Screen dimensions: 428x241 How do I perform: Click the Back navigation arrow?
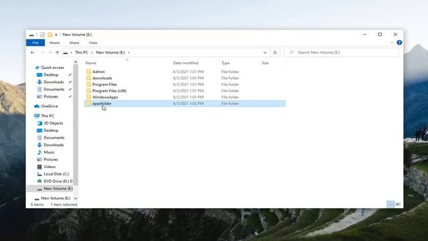pos(33,52)
